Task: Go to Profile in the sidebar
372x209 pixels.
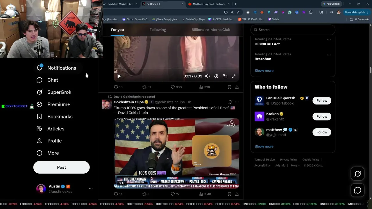Action: [x=49, y=141]
